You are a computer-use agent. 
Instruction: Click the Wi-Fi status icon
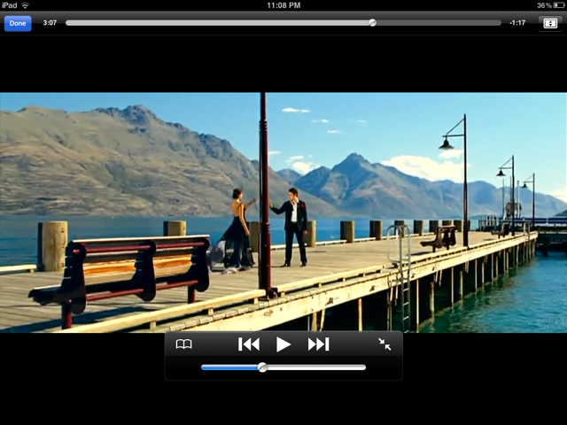click(x=25, y=5)
